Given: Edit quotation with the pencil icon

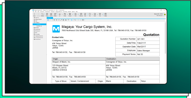Looking at the screenshot, I should click(61, 20).
